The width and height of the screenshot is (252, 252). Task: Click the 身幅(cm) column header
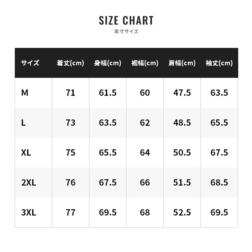(108, 63)
